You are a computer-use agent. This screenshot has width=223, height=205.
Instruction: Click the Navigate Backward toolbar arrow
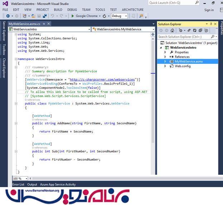tap(8, 16)
